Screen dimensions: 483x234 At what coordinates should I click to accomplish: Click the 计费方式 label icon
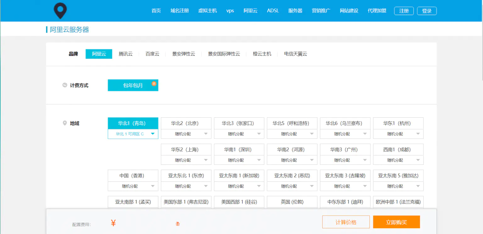click(x=65, y=85)
